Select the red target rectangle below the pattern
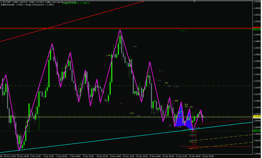This screenshot has height=158, width=262. click(x=195, y=138)
